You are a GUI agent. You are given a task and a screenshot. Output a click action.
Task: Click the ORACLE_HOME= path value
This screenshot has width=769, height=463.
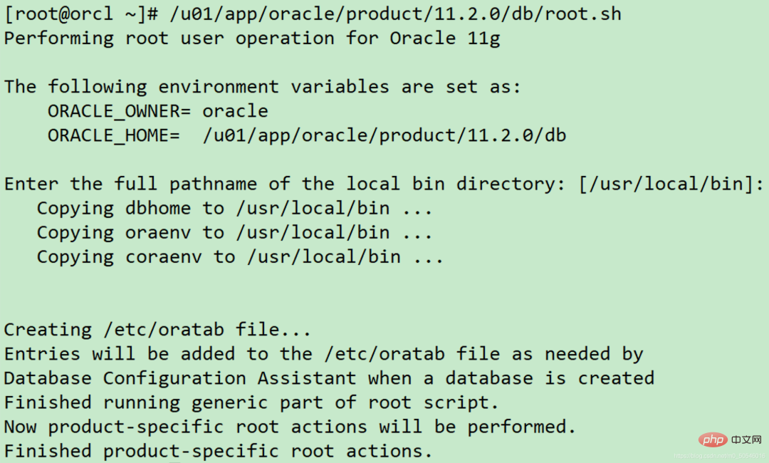384,135
